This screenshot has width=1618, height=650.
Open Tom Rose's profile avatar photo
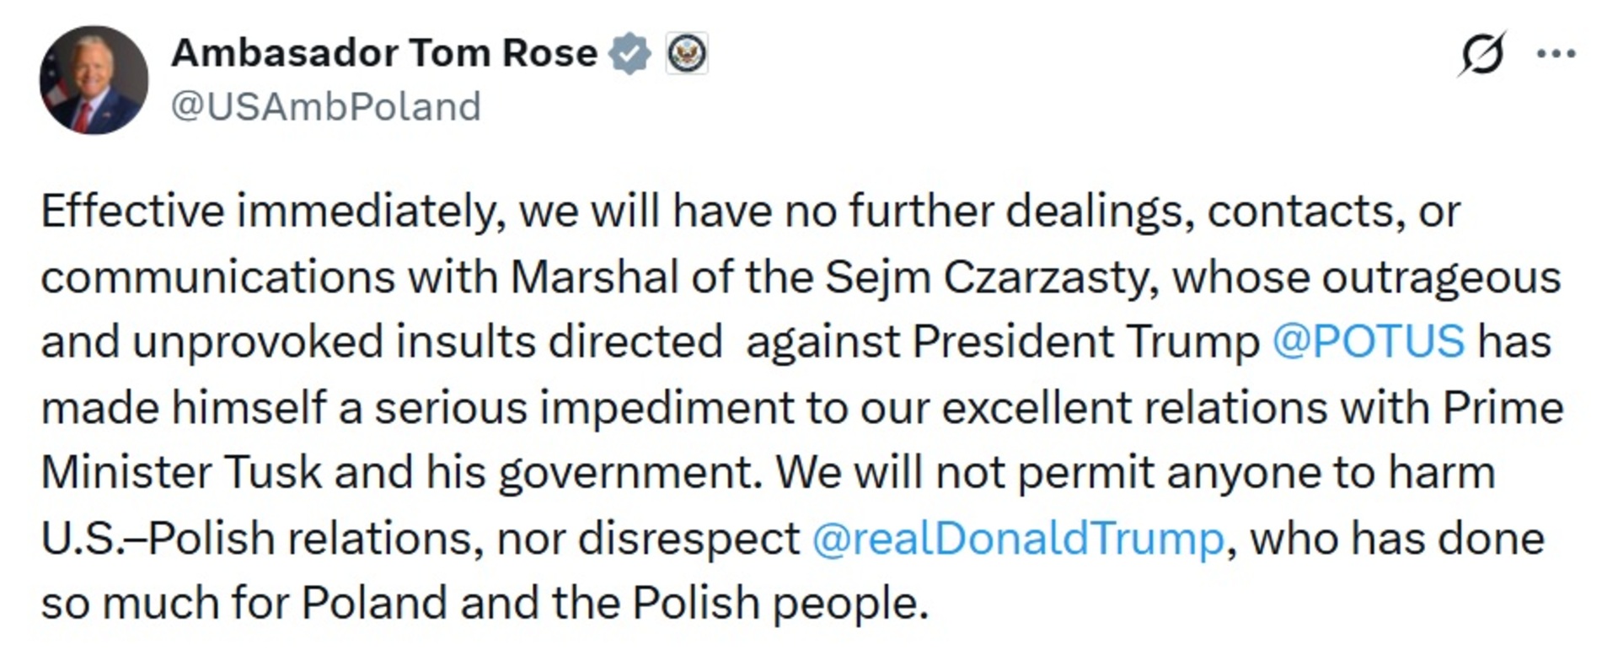click(94, 80)
